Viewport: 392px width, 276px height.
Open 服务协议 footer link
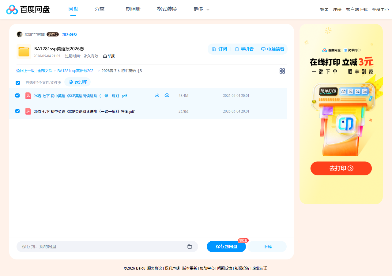tap(155, 268)
